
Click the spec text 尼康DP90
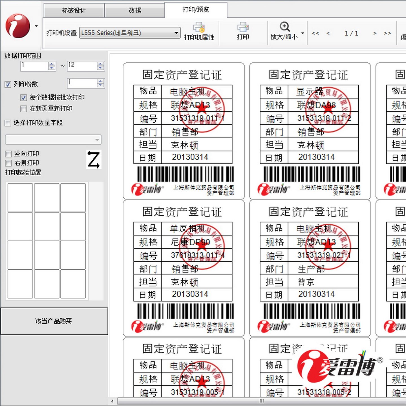(x=190, y=242)
